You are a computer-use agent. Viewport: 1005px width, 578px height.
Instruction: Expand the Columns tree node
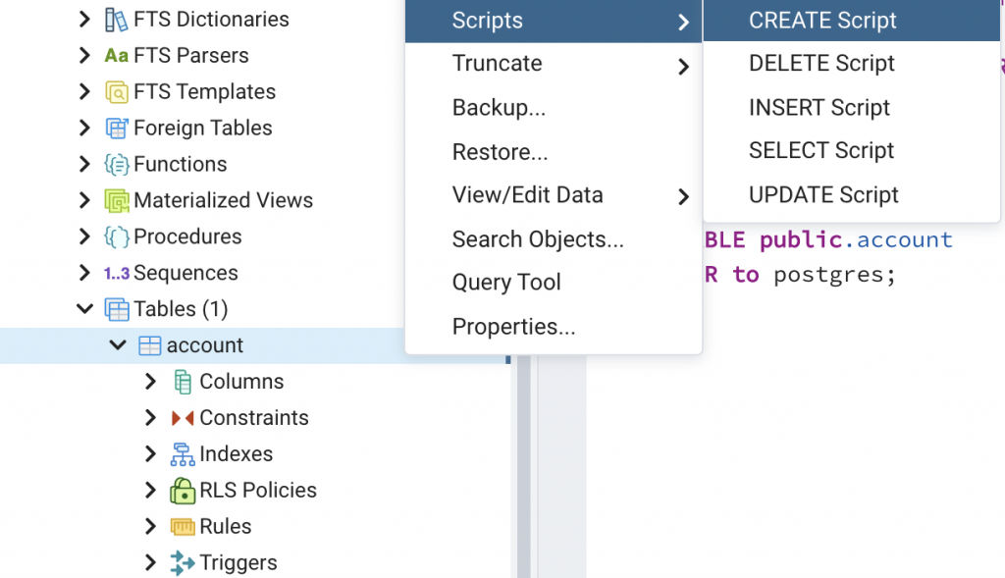point(150,382)
